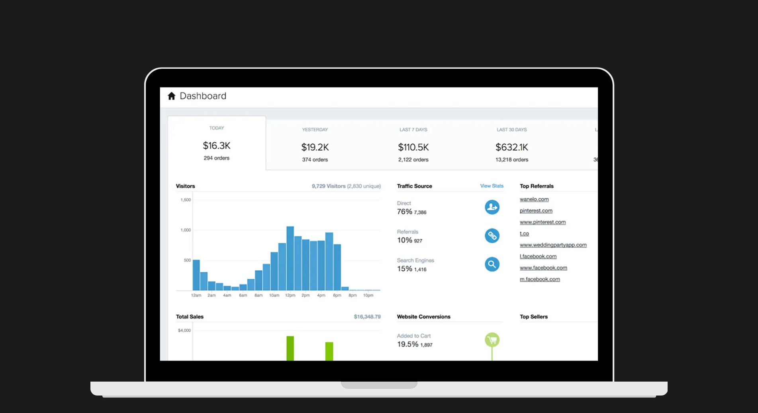The image size is (758, 413).
Task: Click the green Added to Cart icon
Action: [x=492, y=340]
